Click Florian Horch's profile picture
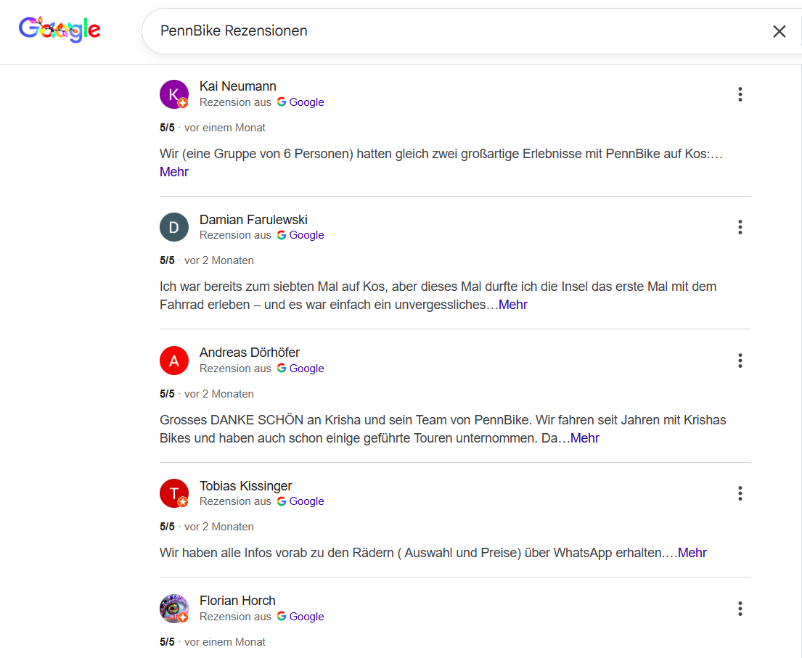The image size is (802, 658). 173,609
